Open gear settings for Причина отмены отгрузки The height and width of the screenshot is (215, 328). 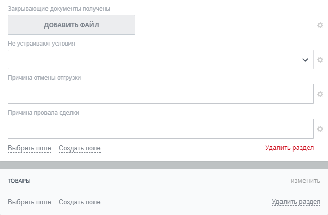(320, 94)
